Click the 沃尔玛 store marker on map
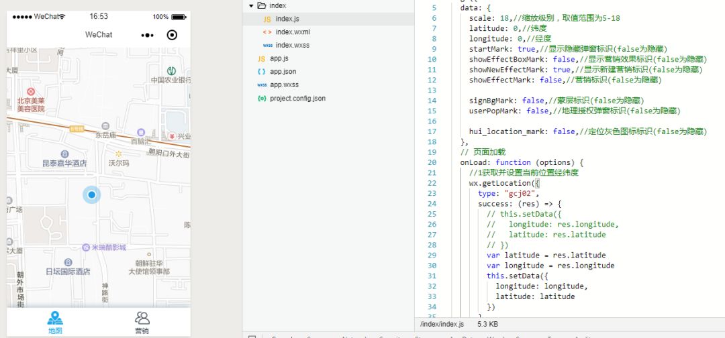 tap(118, 154)
